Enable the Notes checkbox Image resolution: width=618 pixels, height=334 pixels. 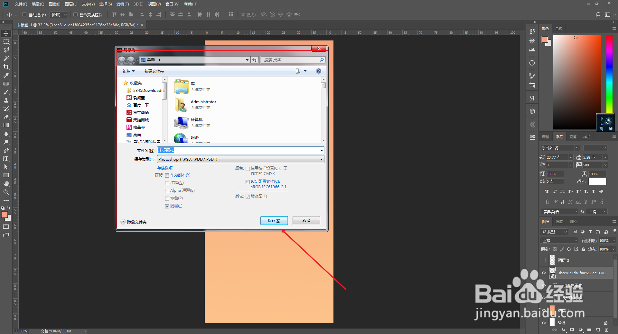[167, 183]
